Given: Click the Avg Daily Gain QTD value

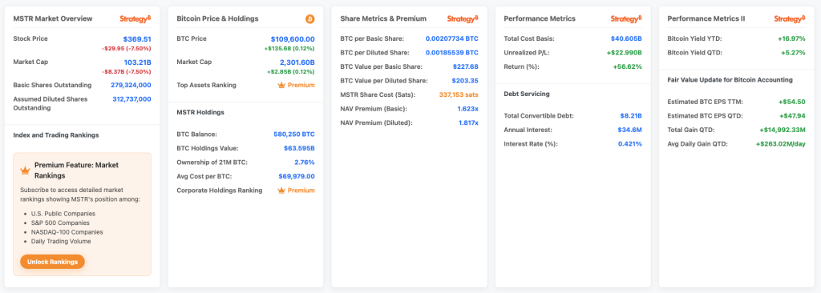Looking at the screenshot, I should pos(781,144).
